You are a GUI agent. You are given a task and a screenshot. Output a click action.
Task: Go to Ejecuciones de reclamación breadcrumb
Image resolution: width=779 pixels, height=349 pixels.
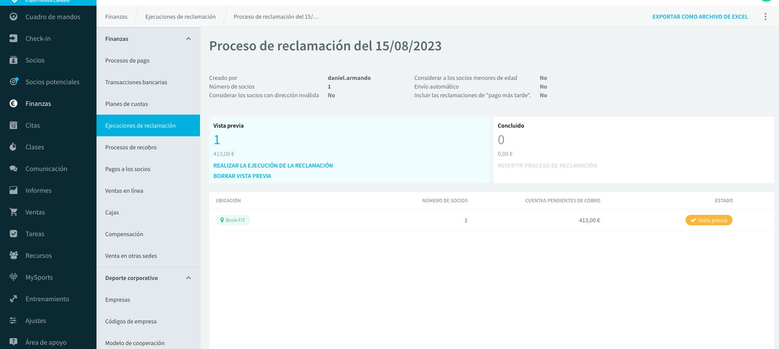pos(180,16)
